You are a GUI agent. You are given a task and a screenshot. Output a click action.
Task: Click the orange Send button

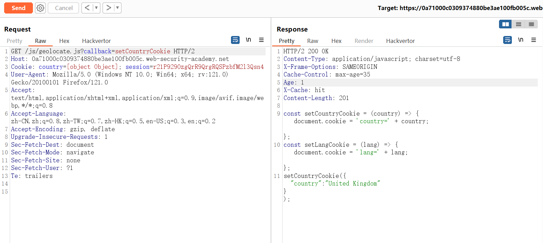tap(18, 8)
